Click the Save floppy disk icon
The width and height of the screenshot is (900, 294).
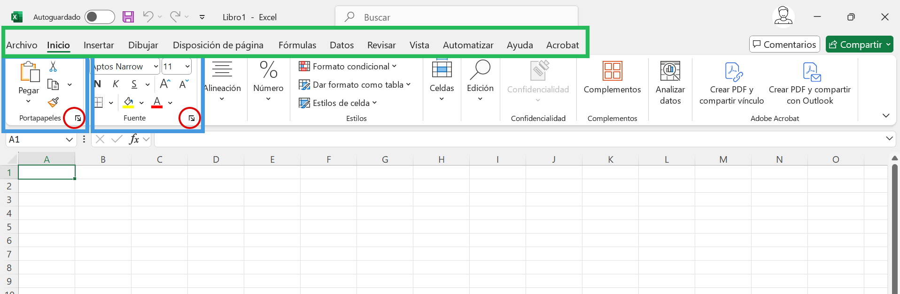coord(128,17)
